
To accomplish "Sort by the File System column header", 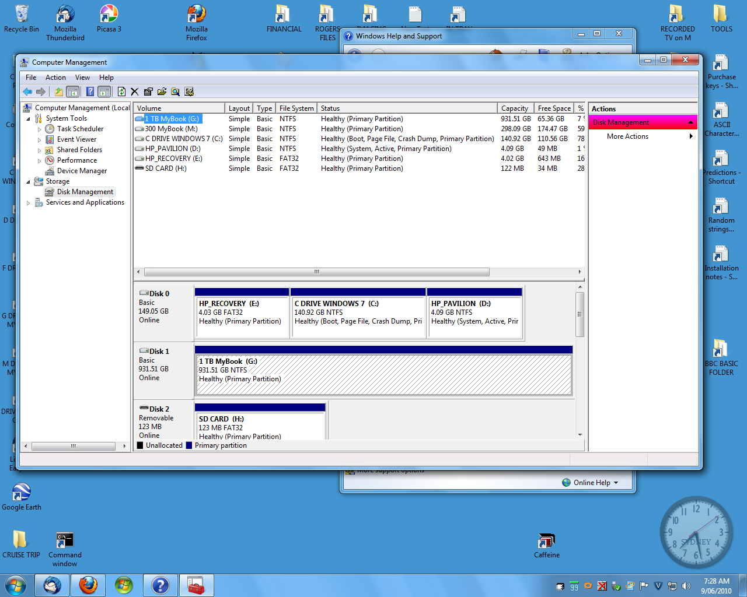I will tap(296, 108).
